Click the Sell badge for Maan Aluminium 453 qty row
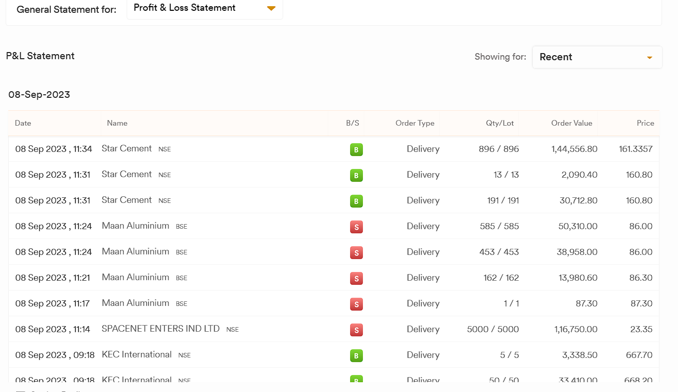The height and width of the screenshot is (392, 678). point(356,253)
